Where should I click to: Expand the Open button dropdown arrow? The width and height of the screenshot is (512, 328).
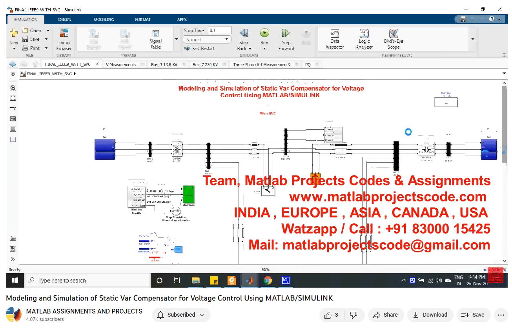48,31
